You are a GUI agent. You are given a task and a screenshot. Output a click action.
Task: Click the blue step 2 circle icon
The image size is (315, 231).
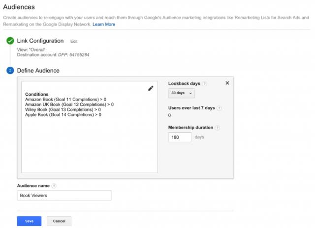coord(10,71)
